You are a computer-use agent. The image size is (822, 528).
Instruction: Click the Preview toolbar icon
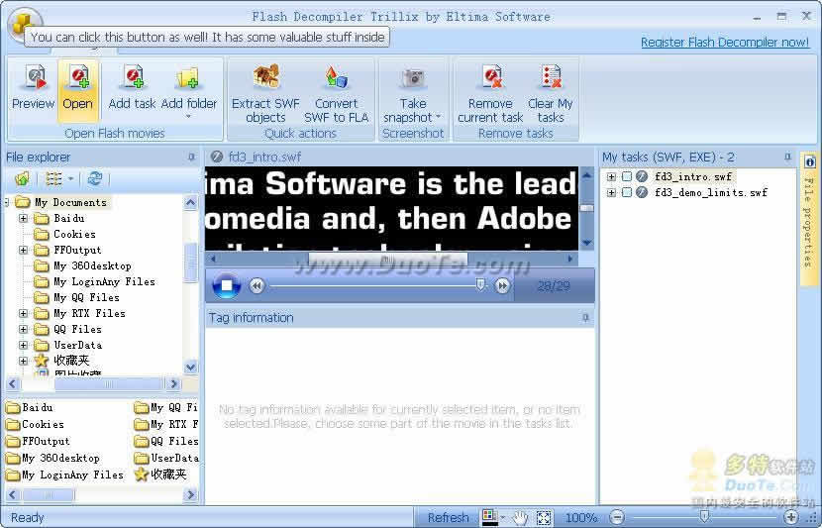tap(34, 78)
